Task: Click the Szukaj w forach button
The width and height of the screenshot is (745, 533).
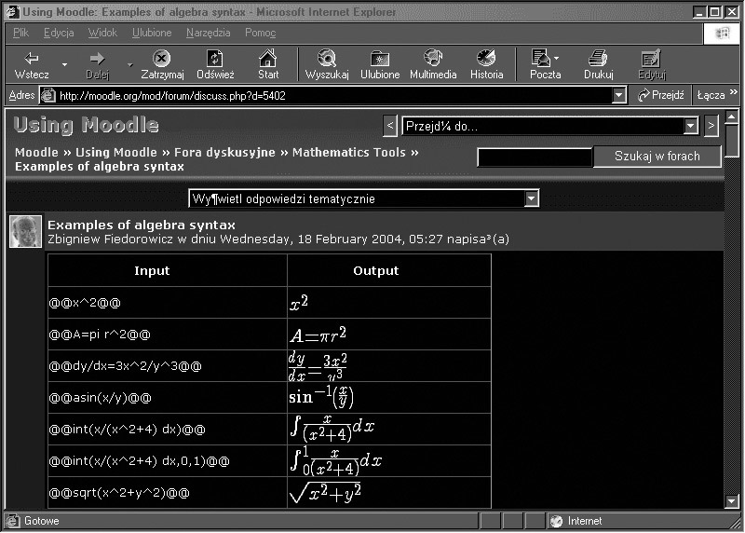Action: point(657,156)
